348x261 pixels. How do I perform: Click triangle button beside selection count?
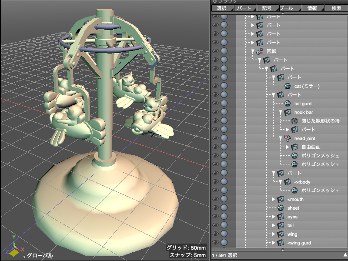(x=345, y=254)
